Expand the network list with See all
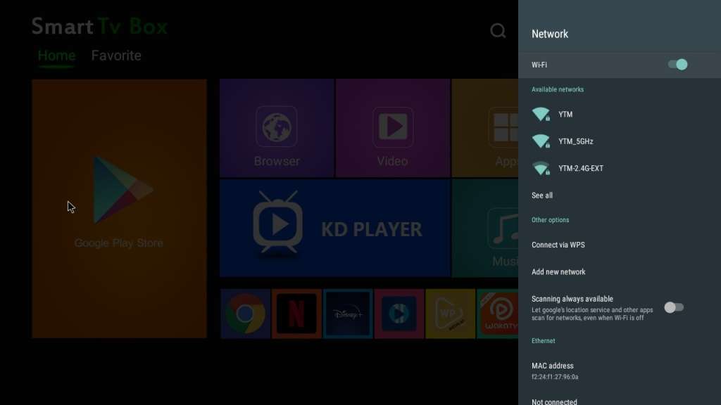This screenshot has height=405, width=721. (x=542, y=195)
